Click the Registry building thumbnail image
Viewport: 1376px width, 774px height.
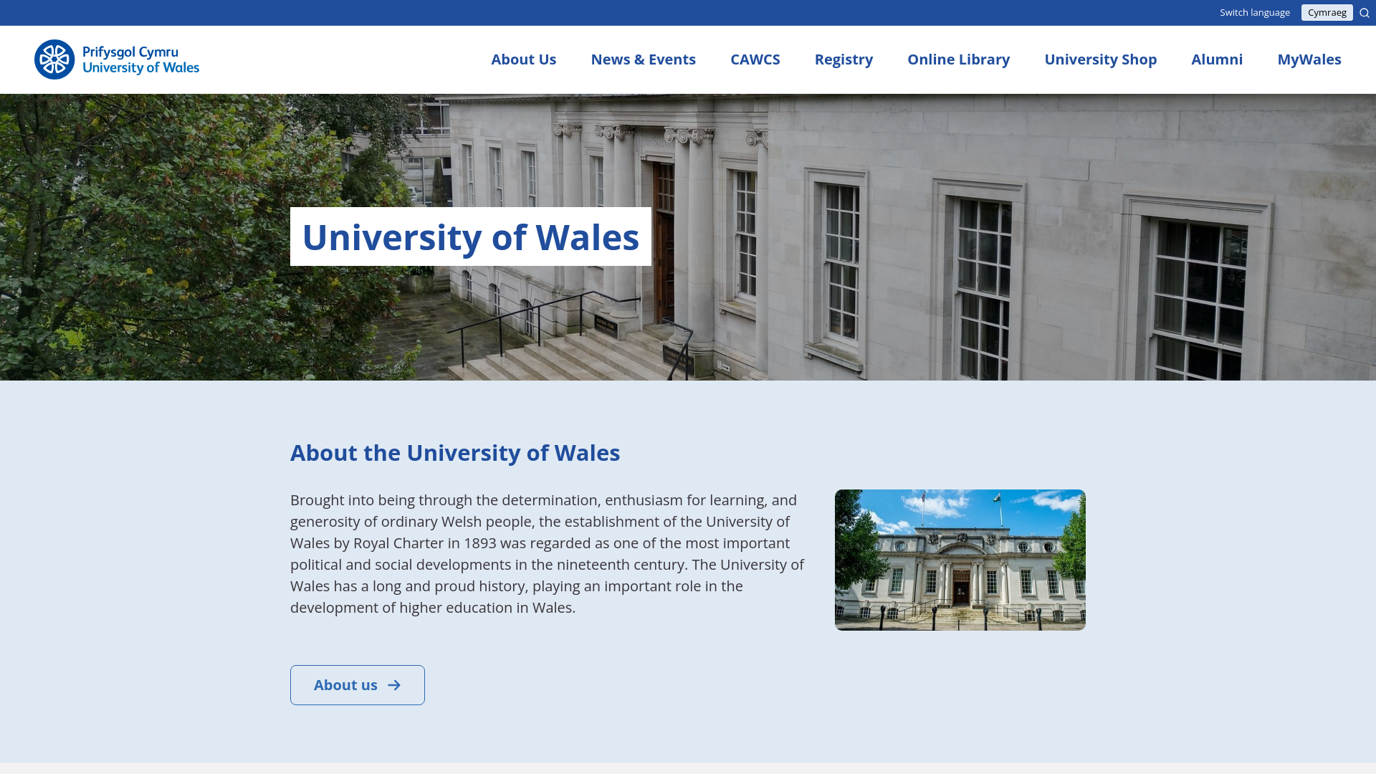(960, 560)
